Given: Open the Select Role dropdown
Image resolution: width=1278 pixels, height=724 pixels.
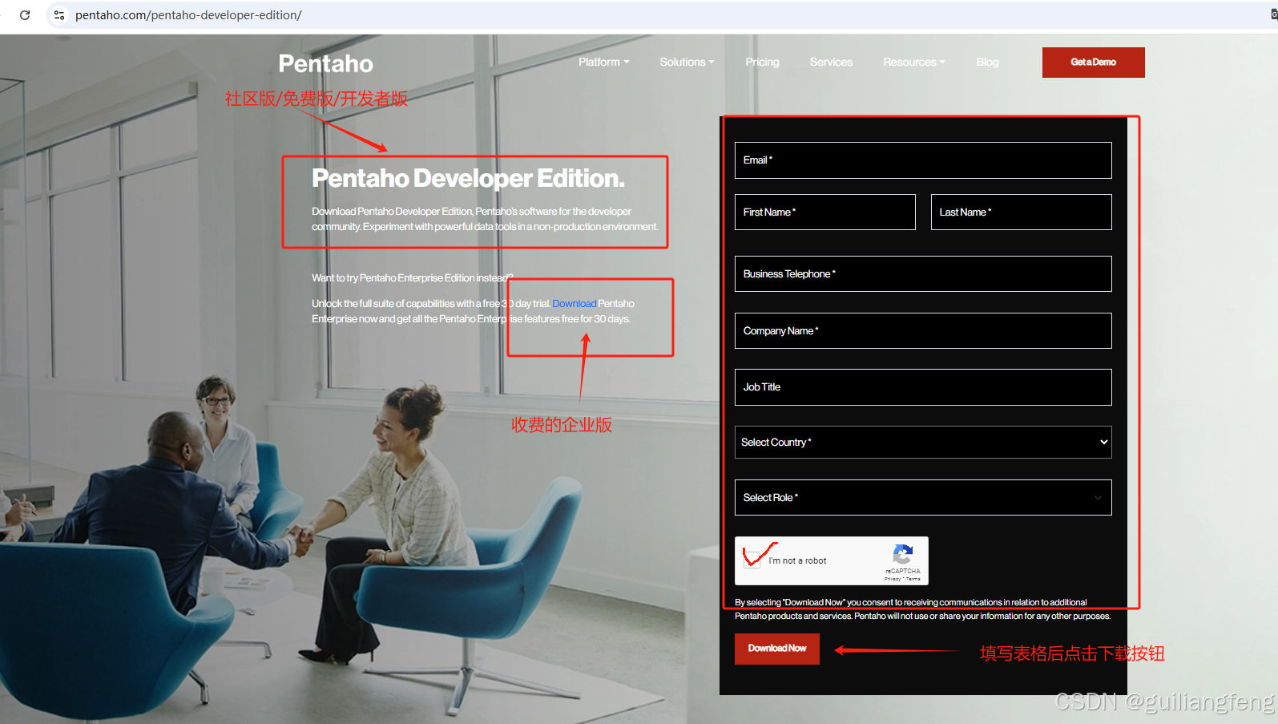Looking at the screenshot, I should point(923,498).
